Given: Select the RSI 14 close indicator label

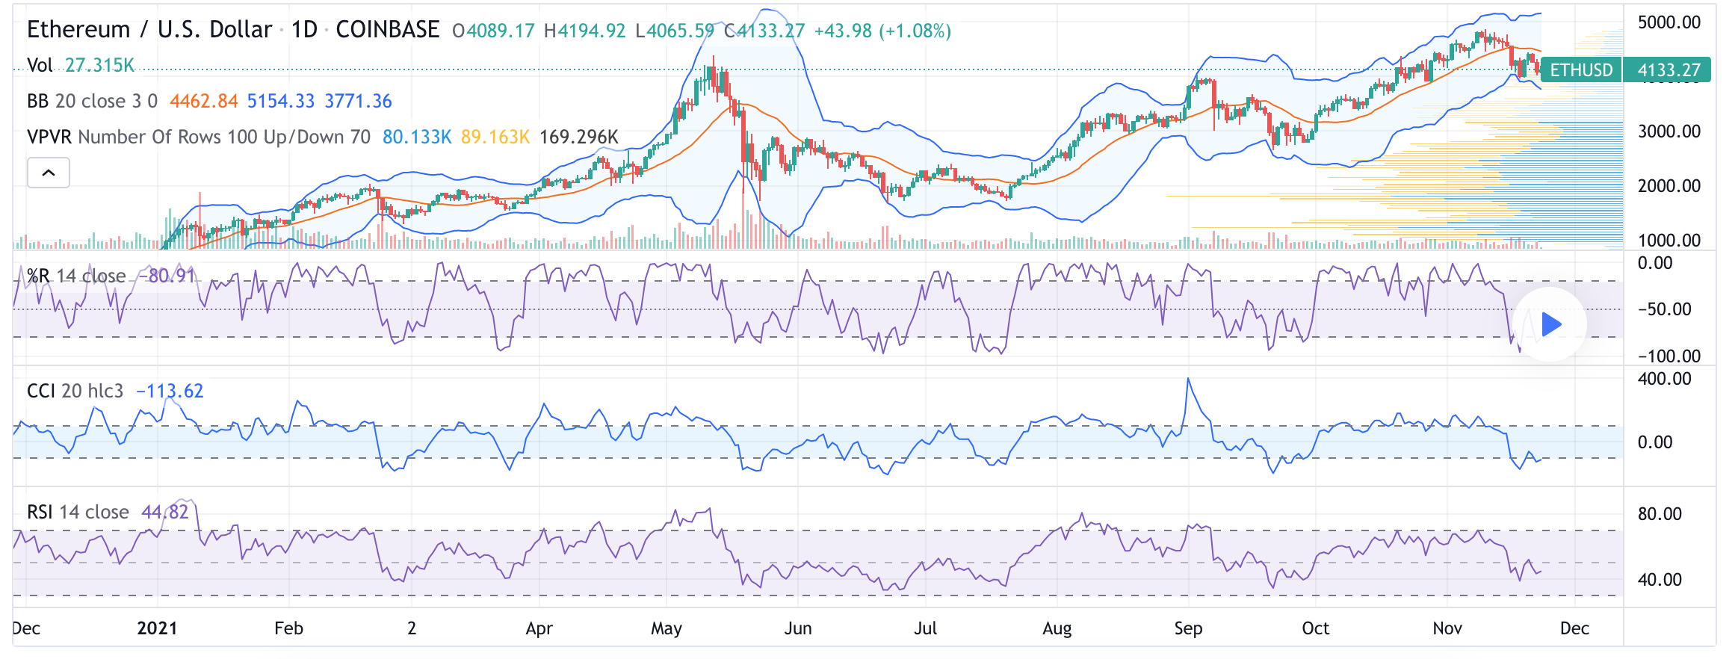Looking at the screenshot, I should click(78, 513).
